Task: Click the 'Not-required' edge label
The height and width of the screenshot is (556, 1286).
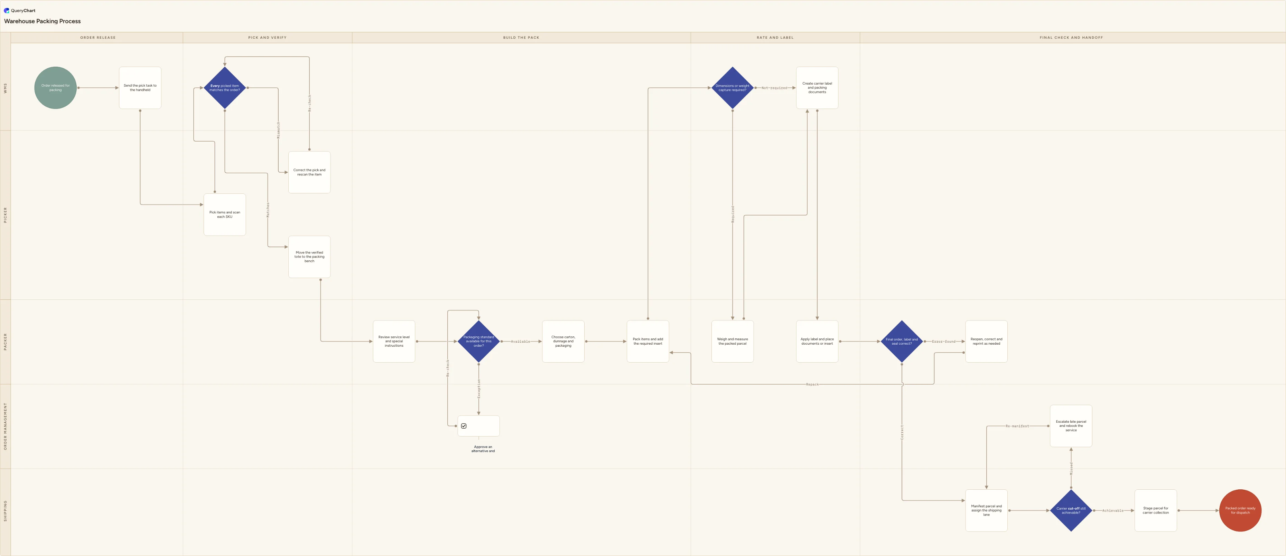Action: pos(774,88)
